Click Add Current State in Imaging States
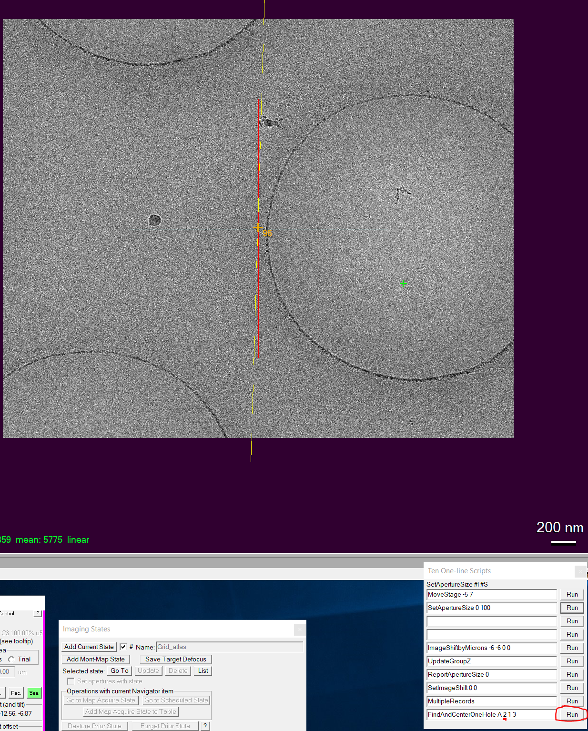 [x=89, y=647]
